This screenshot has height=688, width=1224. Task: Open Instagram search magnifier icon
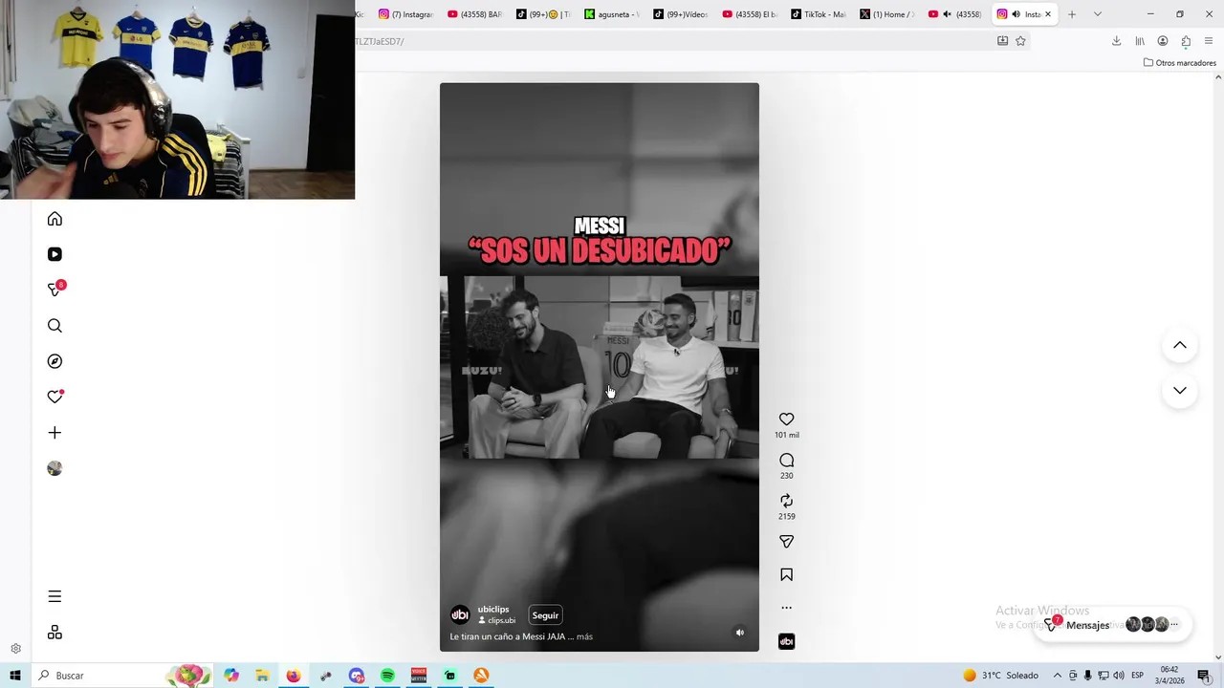point(55,326)
